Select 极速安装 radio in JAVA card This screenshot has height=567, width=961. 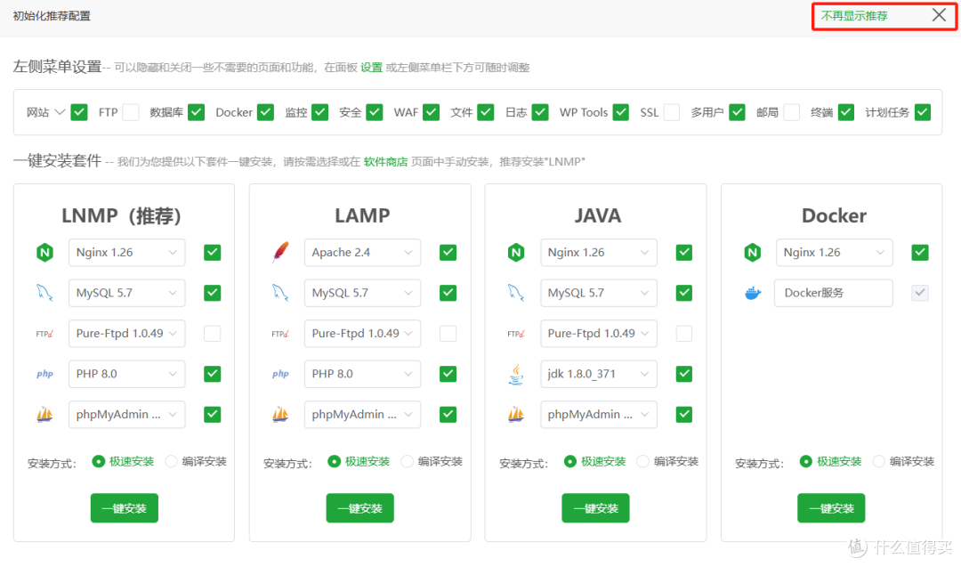coord(570,461)
